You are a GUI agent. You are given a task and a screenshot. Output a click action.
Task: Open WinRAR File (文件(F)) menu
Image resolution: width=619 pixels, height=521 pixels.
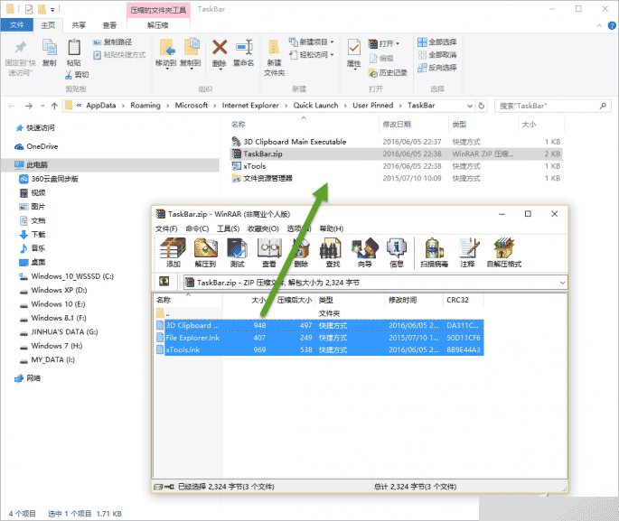coord(166,228)
